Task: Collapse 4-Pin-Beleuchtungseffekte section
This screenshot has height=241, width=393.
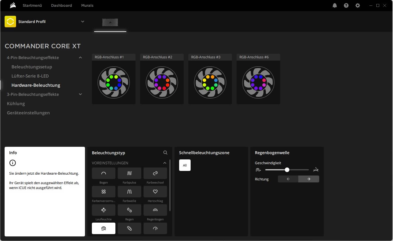Action: [x=80, y=57]
